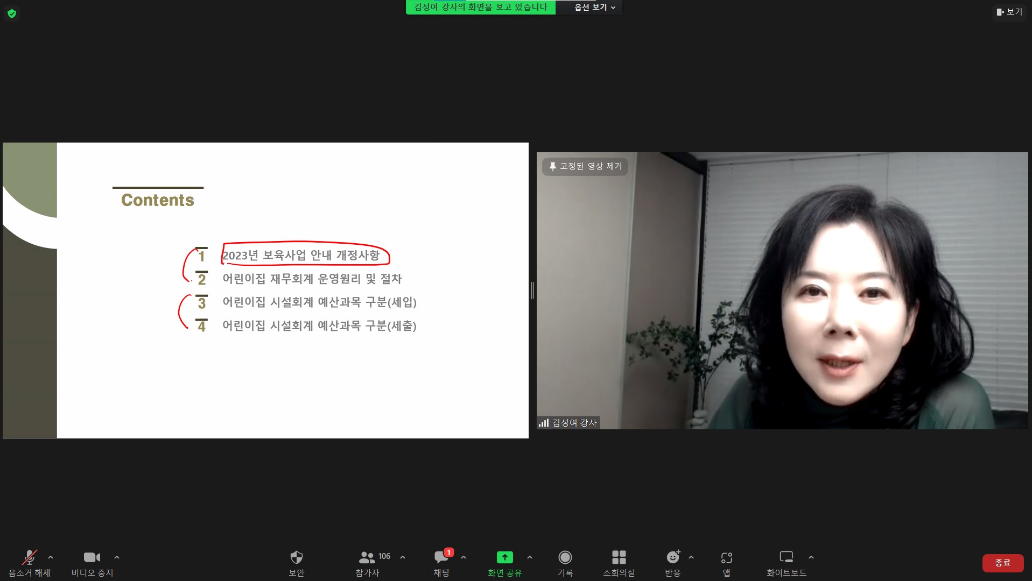Open the 보안 security shield
This screenshot has width=1032, height=581.
tap(297, 563)
